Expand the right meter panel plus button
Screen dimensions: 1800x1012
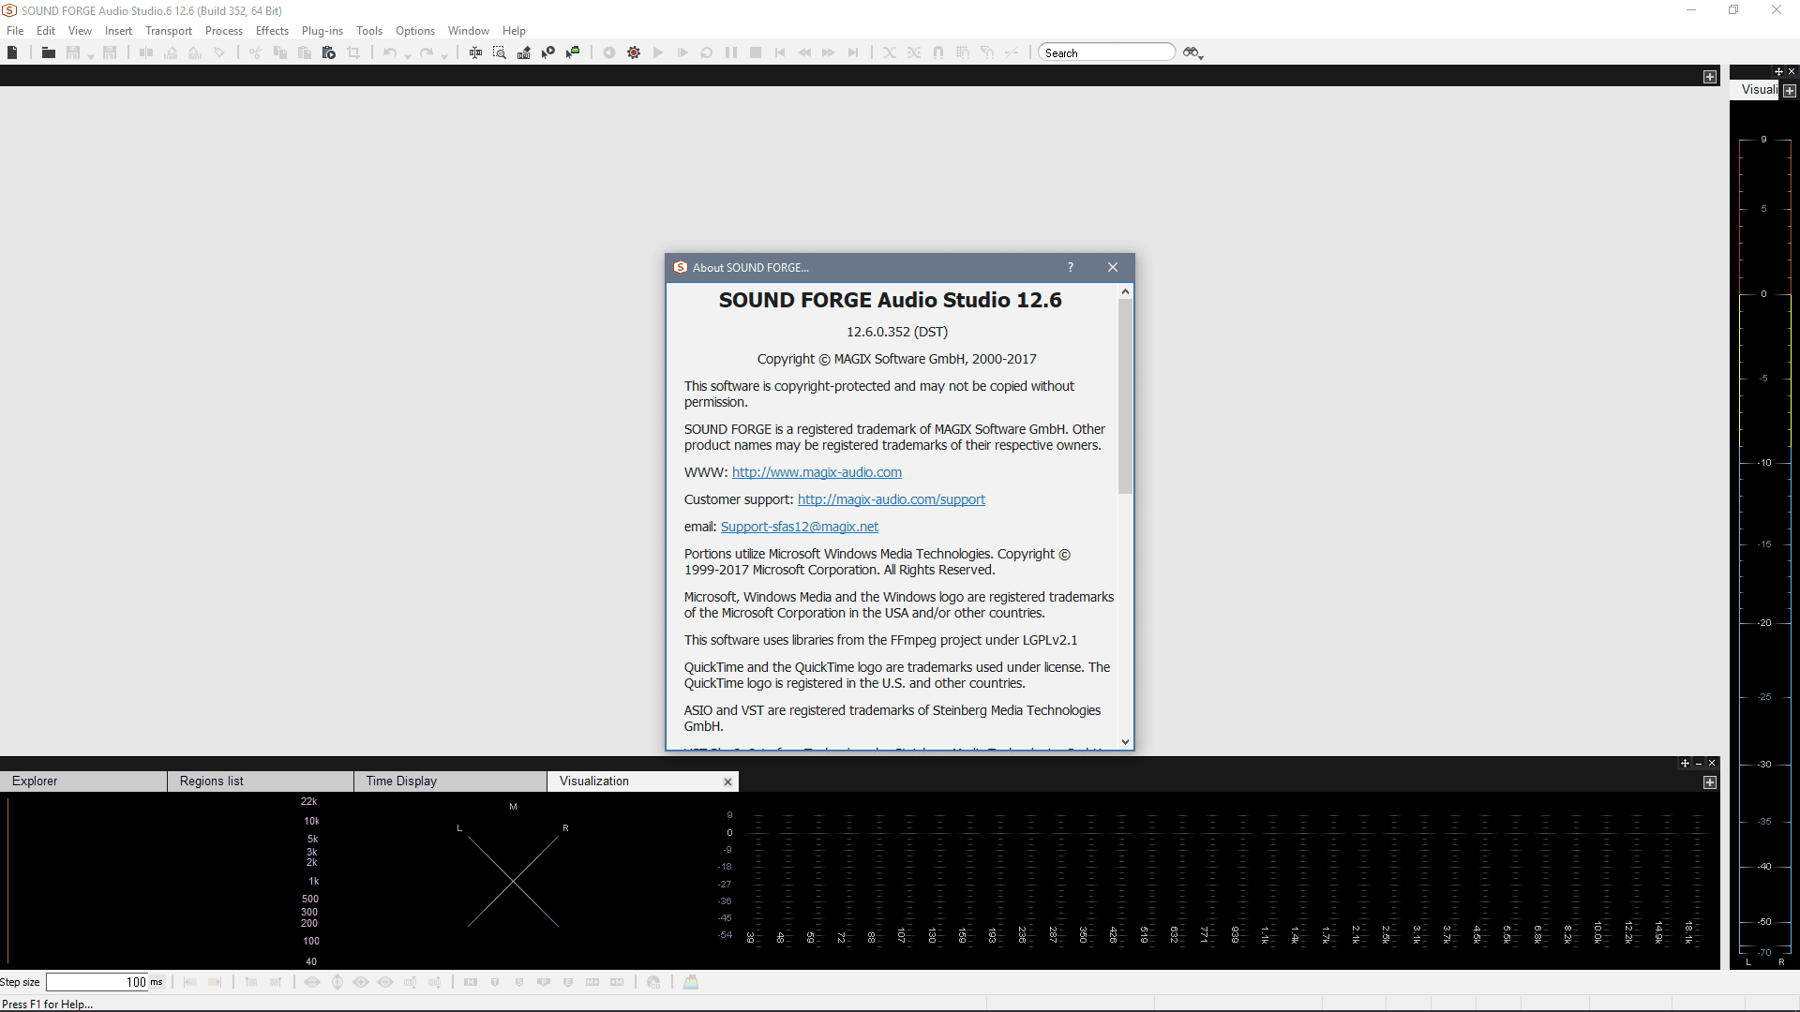(1790, 91)
